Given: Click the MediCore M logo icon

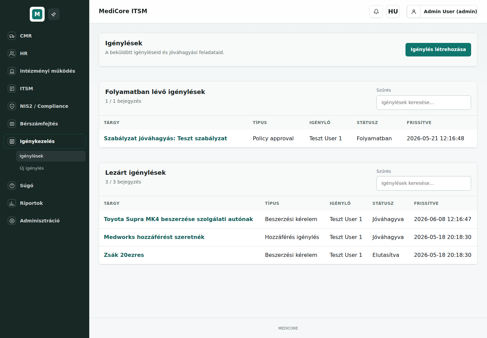Looking at the screenshot, I should [x=37, y=14].
